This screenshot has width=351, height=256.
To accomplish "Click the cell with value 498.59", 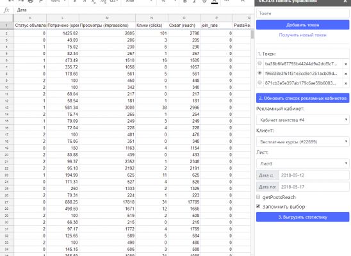I will [x=63, y=209].
